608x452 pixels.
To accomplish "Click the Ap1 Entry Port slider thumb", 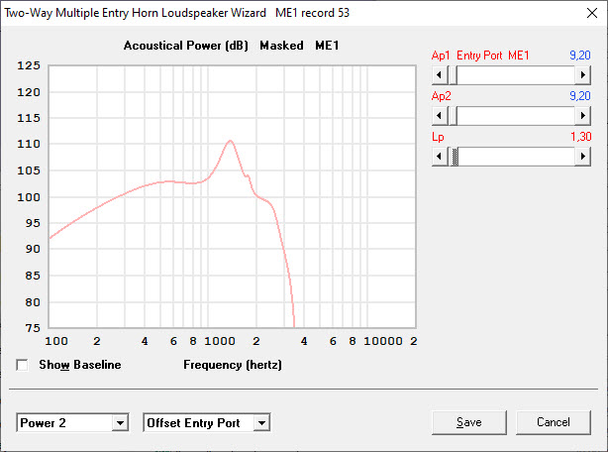I will (453, 75).
